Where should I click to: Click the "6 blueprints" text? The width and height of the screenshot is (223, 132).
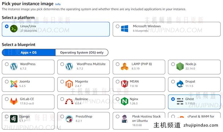pyautogui.click(x=140, y=31)
